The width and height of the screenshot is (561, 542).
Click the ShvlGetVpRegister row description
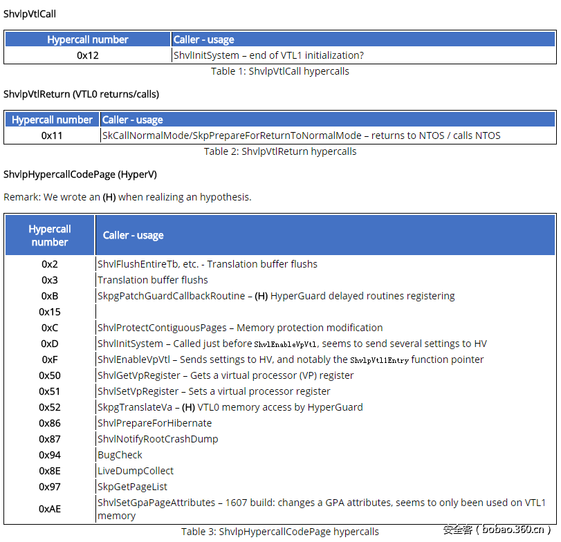click(226, 375)
